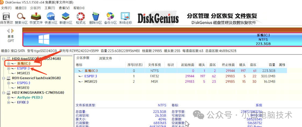The width and height of the screenshot is (302, 127).
Task: Select the Format (格式化) toolbar icon
Action: [x=81, y=19]
